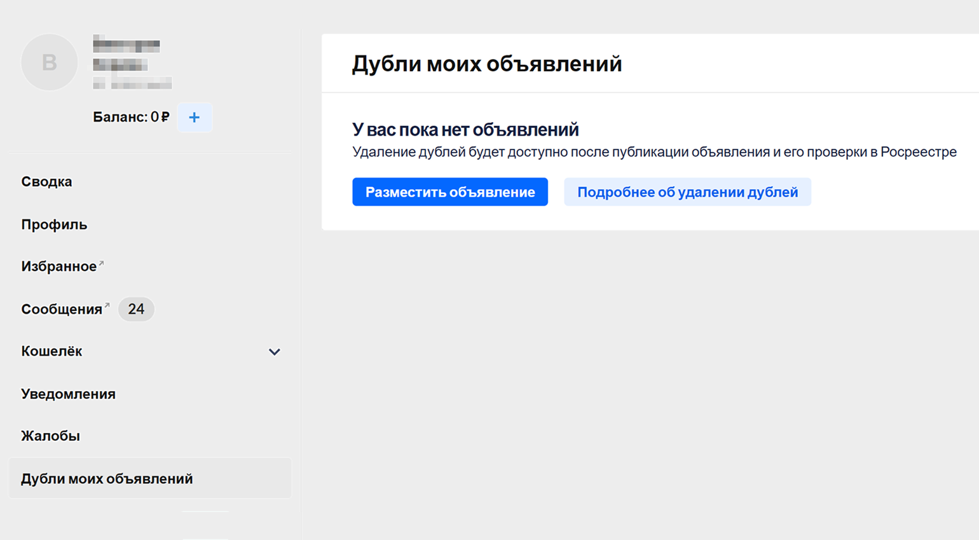Open the Избранное link in the sidebar
The image size is (979, 540).
point(58,267)
